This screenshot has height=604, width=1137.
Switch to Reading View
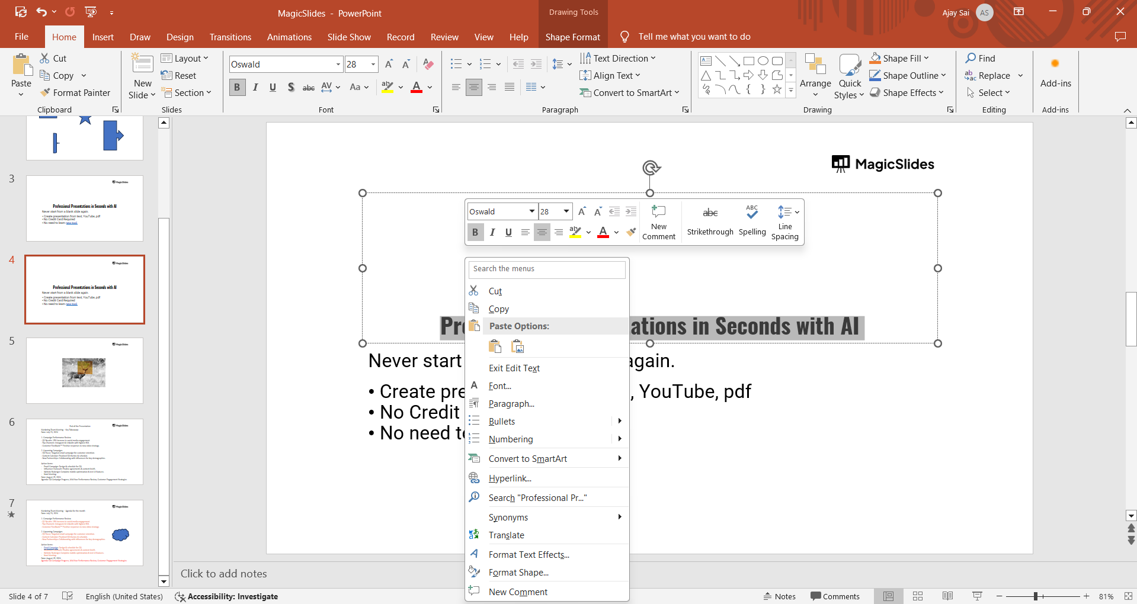tap(947, 596)
